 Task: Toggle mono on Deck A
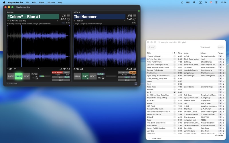(66, 73)
